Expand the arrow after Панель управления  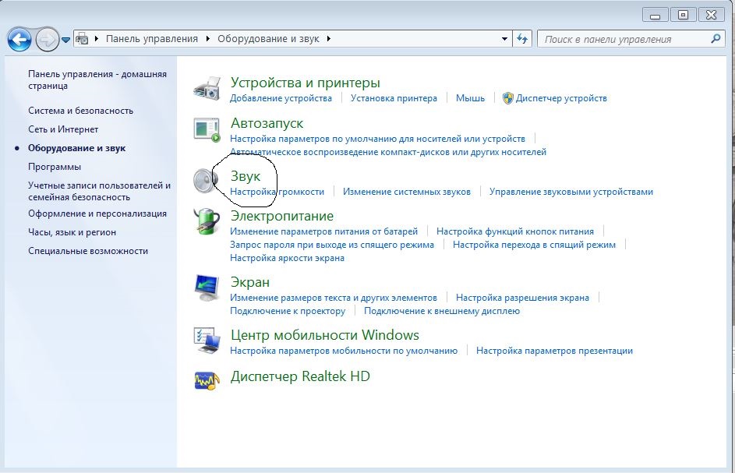[207, 39]
